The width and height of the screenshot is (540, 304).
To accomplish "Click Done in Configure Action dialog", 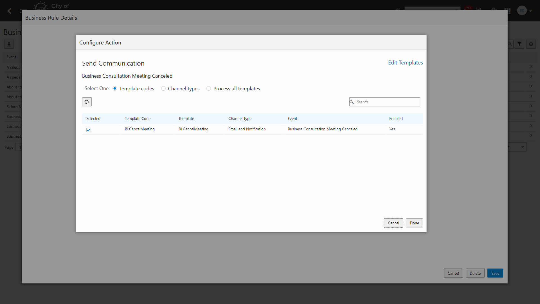I will point(414,223).
